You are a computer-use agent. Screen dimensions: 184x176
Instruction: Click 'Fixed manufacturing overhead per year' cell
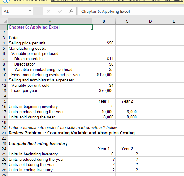[x=50, y=75]
